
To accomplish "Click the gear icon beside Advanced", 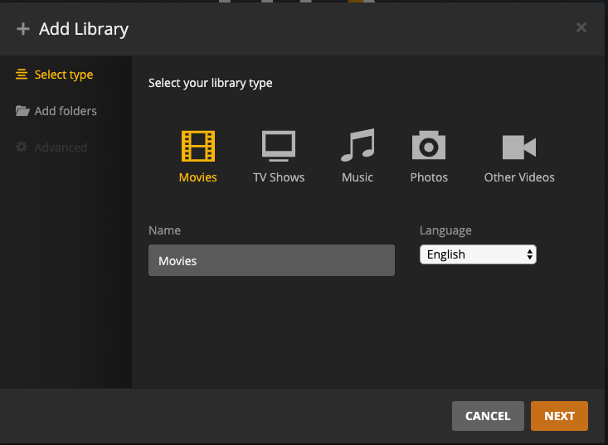I will click(22, 148).
